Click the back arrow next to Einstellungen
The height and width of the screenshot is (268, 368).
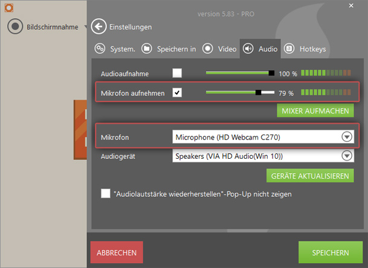(x=98, y=27)
